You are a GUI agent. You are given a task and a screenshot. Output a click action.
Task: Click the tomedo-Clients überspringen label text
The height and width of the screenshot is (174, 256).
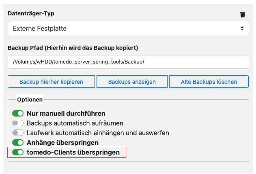[x=73, y=153]
